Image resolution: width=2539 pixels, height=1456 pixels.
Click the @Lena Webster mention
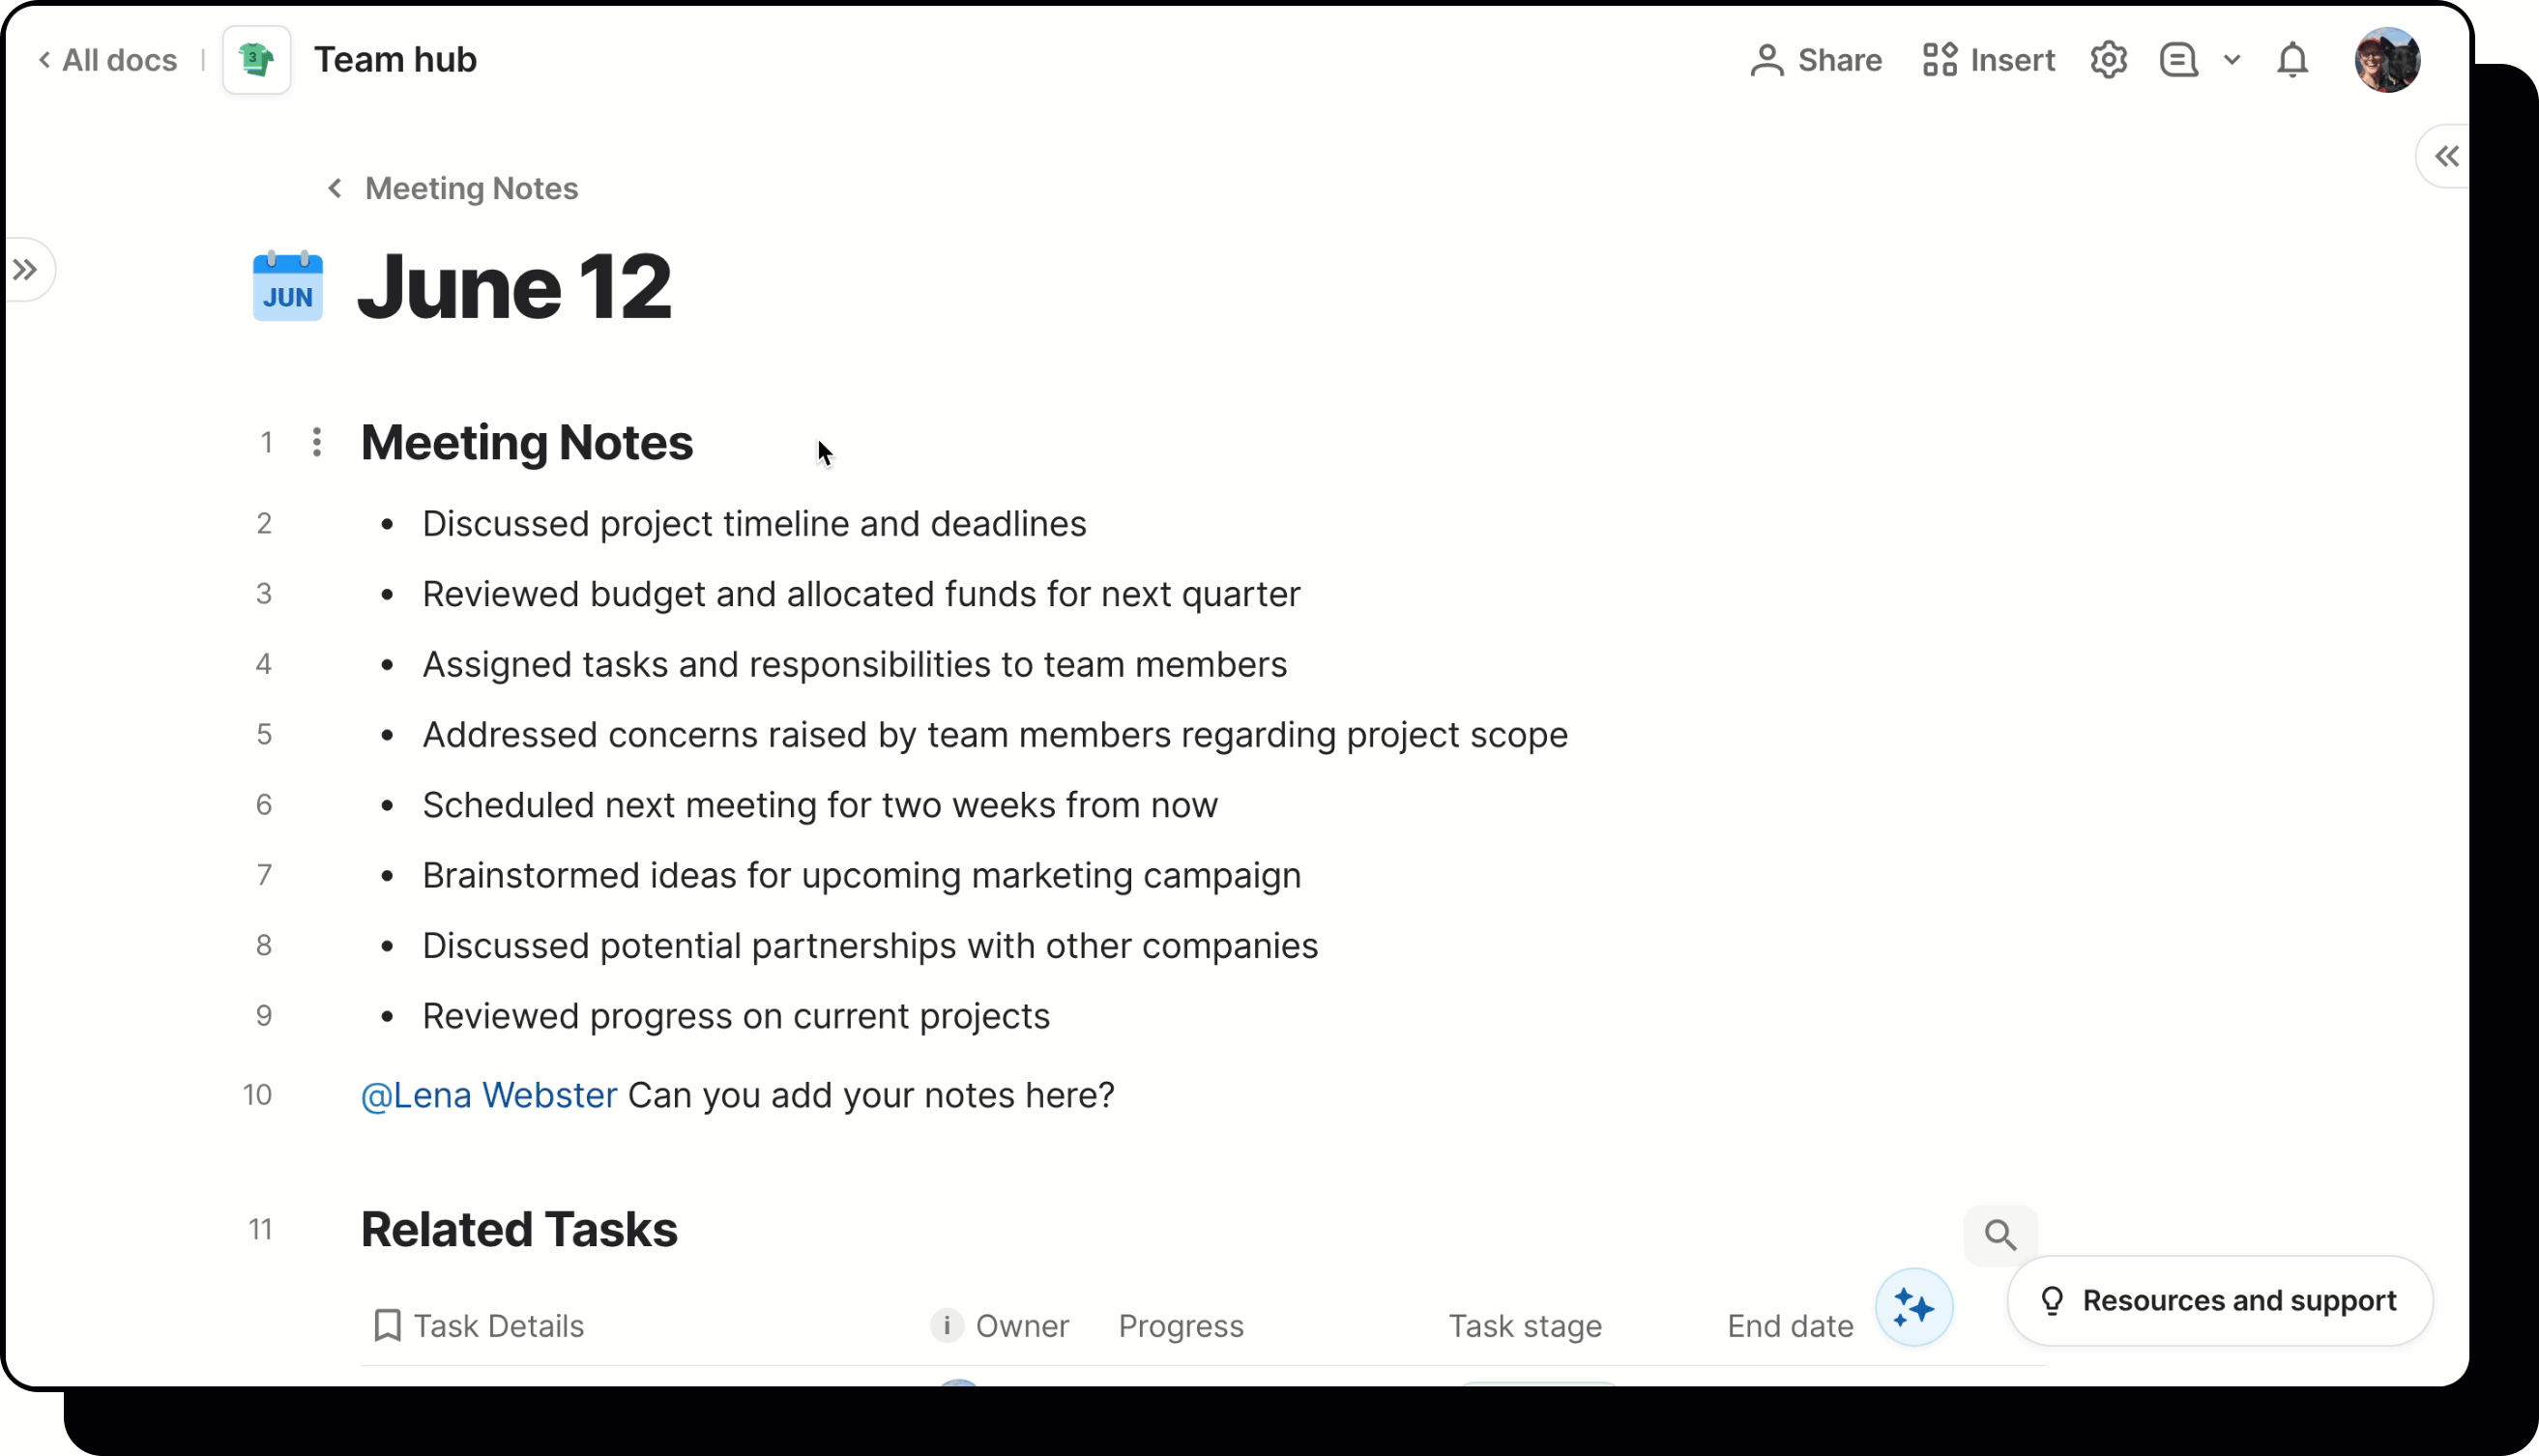(489, 1095)
